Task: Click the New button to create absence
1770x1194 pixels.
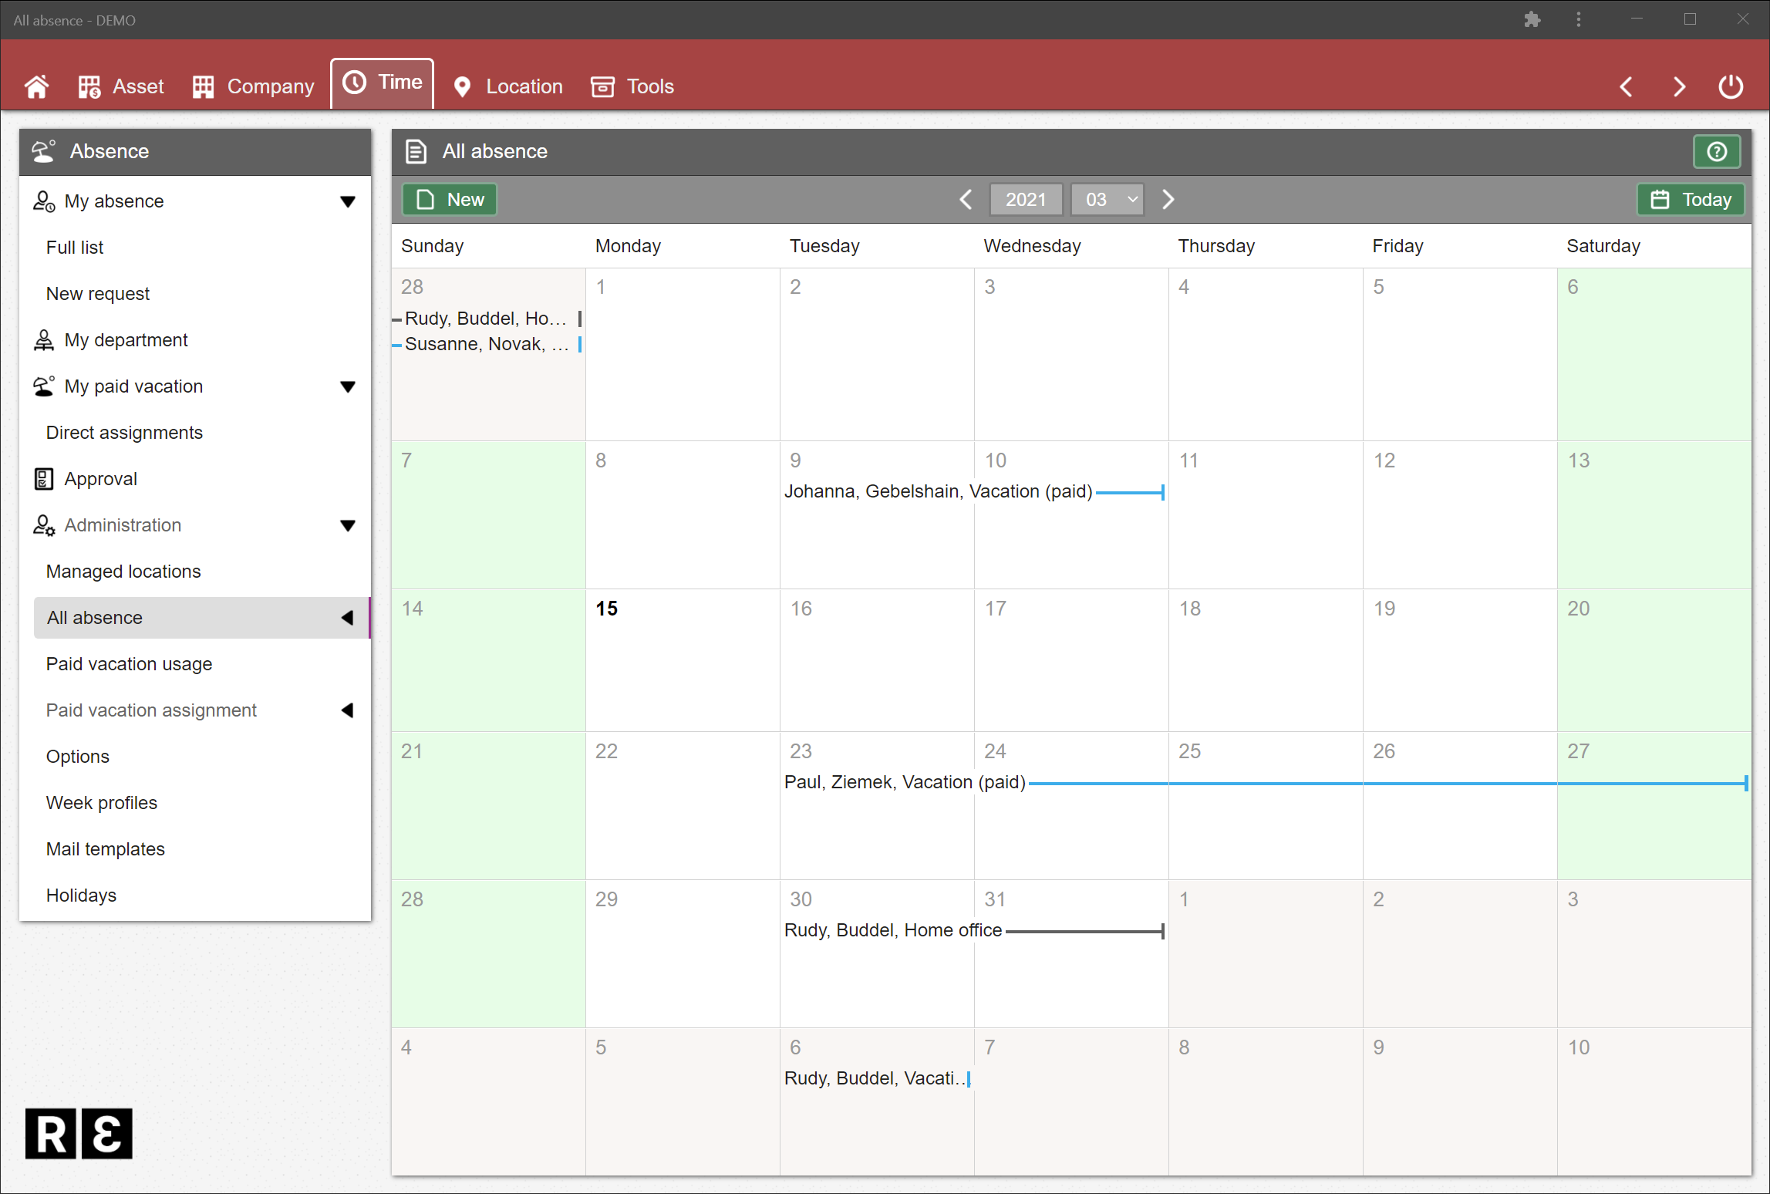Action: point(449,199)
